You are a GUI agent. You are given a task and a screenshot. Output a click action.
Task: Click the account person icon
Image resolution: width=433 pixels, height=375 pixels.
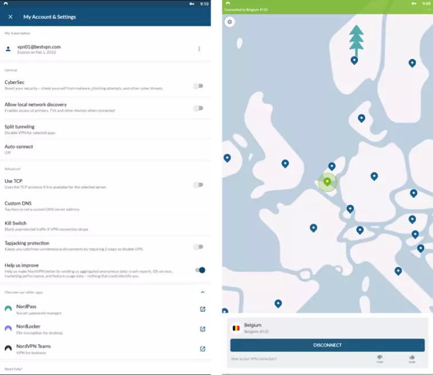pyautogui.click(x=8, y=49)
